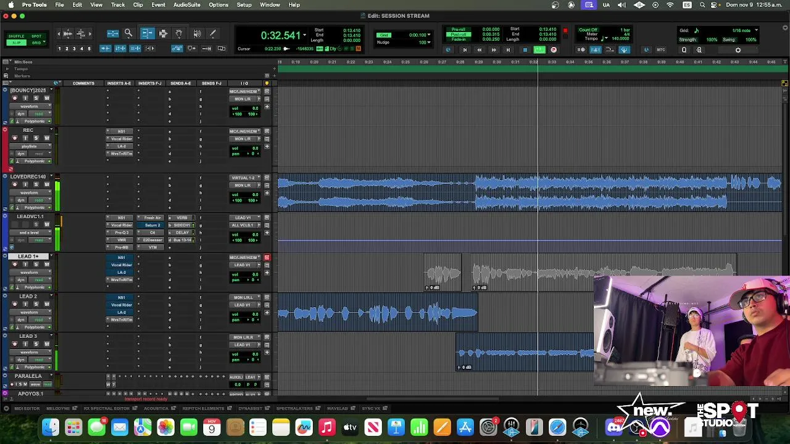790x444 pixels.
Task: Open the Setup menu
Action: click(244, 5)
